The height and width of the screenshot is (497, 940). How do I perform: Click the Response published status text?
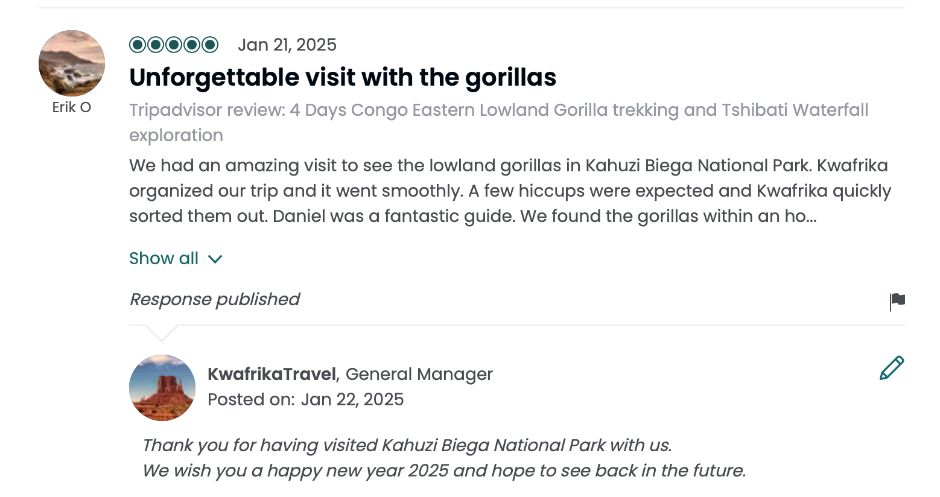pos(215,299)
